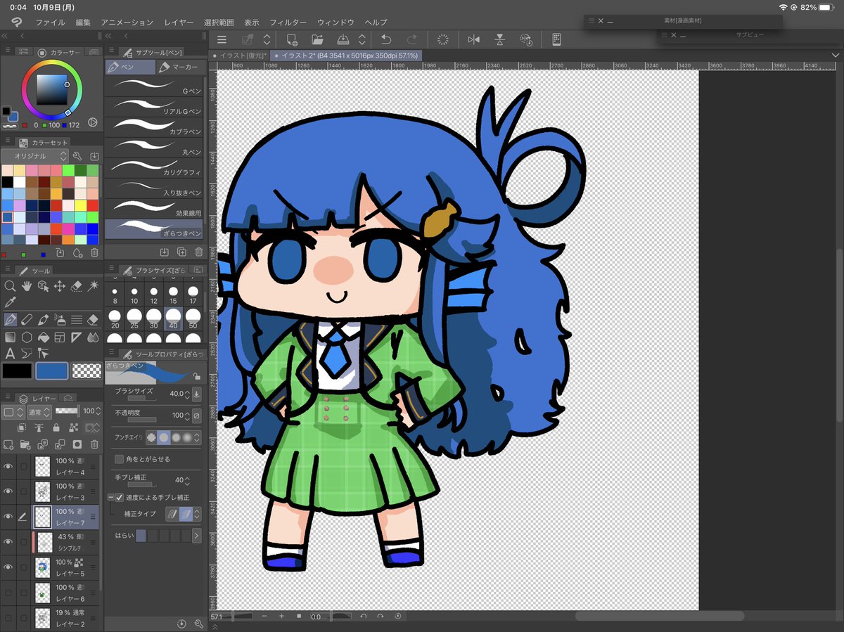Viewport: 844px width, 632px height.
Task: Click the Undo arrow in command bar
Action: [386, 40]
